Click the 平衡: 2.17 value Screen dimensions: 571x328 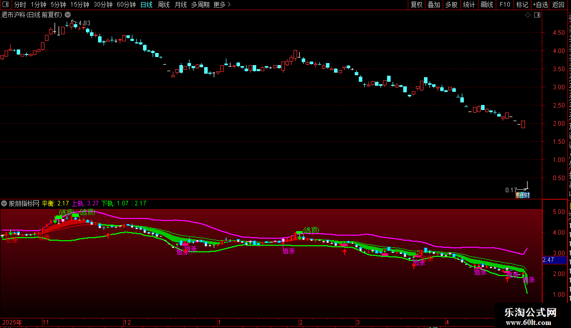tap(56, 203)
